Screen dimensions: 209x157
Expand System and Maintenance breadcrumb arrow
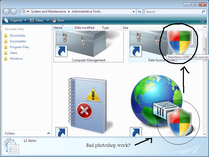click(69, 12)
